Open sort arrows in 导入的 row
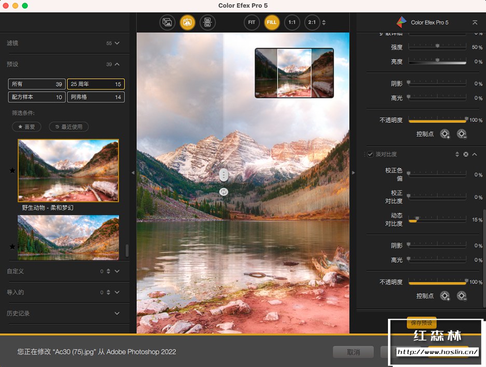This screenshot has width=486, height=367. coord(108,292)
